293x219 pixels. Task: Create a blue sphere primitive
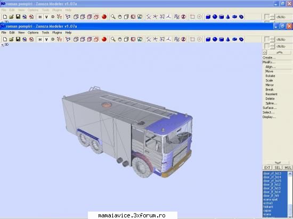215,39
